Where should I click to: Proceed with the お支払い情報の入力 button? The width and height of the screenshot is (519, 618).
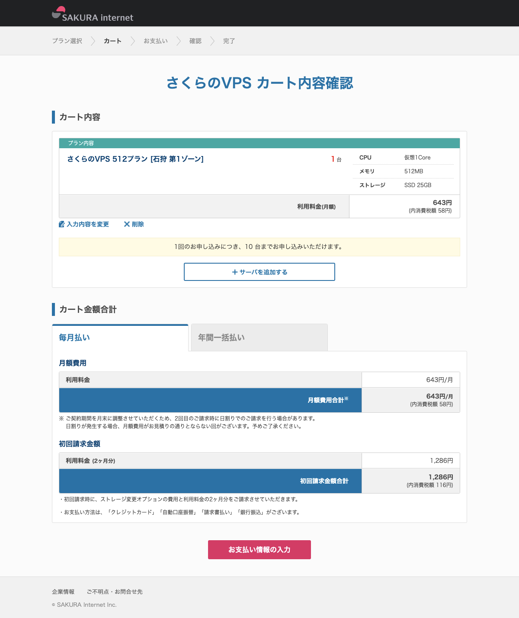click(259, 550)
